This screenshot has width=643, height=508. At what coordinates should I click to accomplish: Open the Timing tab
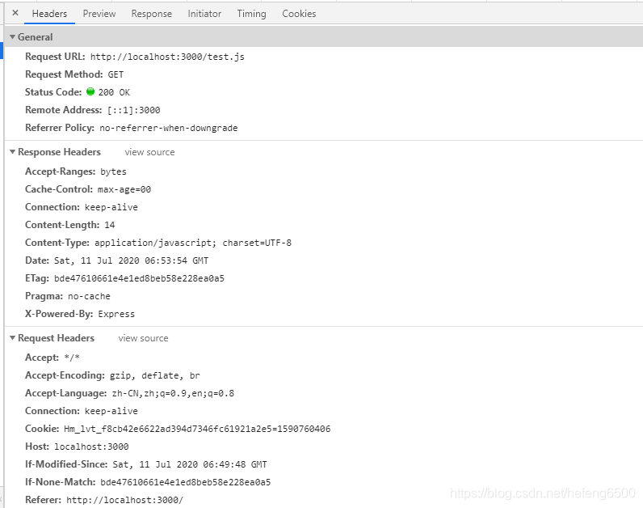pyautogui.click(x=251, y=14)
